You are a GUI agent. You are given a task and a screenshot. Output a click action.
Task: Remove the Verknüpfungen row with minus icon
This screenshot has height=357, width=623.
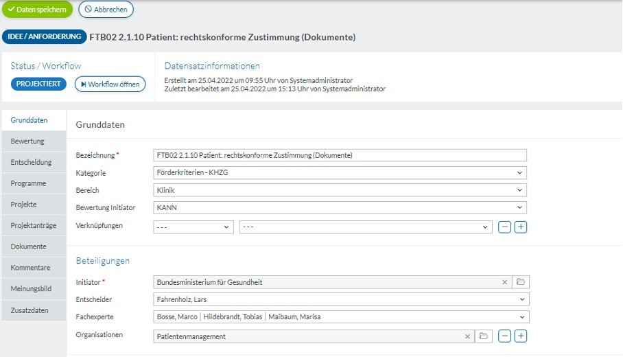[504, 227]
